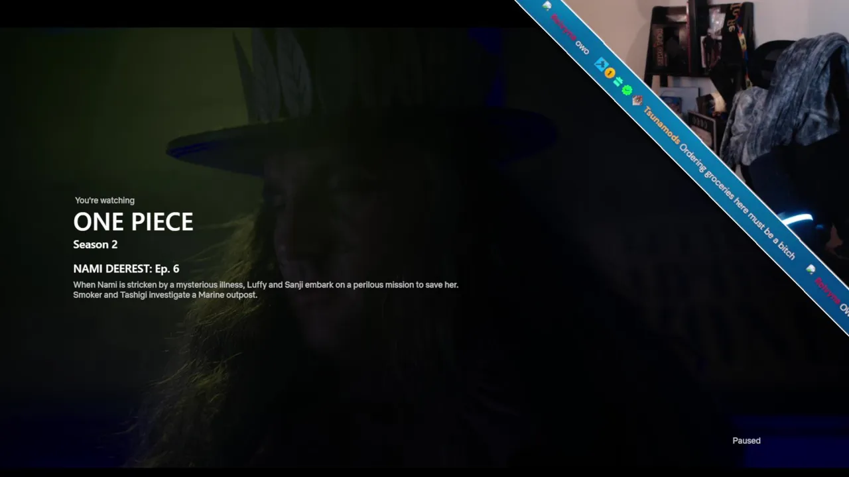Click the teal bars chat badge
The image size is (849, 477).
pyautogui.click(x=618, y=82)
